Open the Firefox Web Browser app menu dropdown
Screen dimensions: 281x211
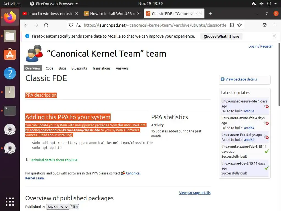point(54,4)
